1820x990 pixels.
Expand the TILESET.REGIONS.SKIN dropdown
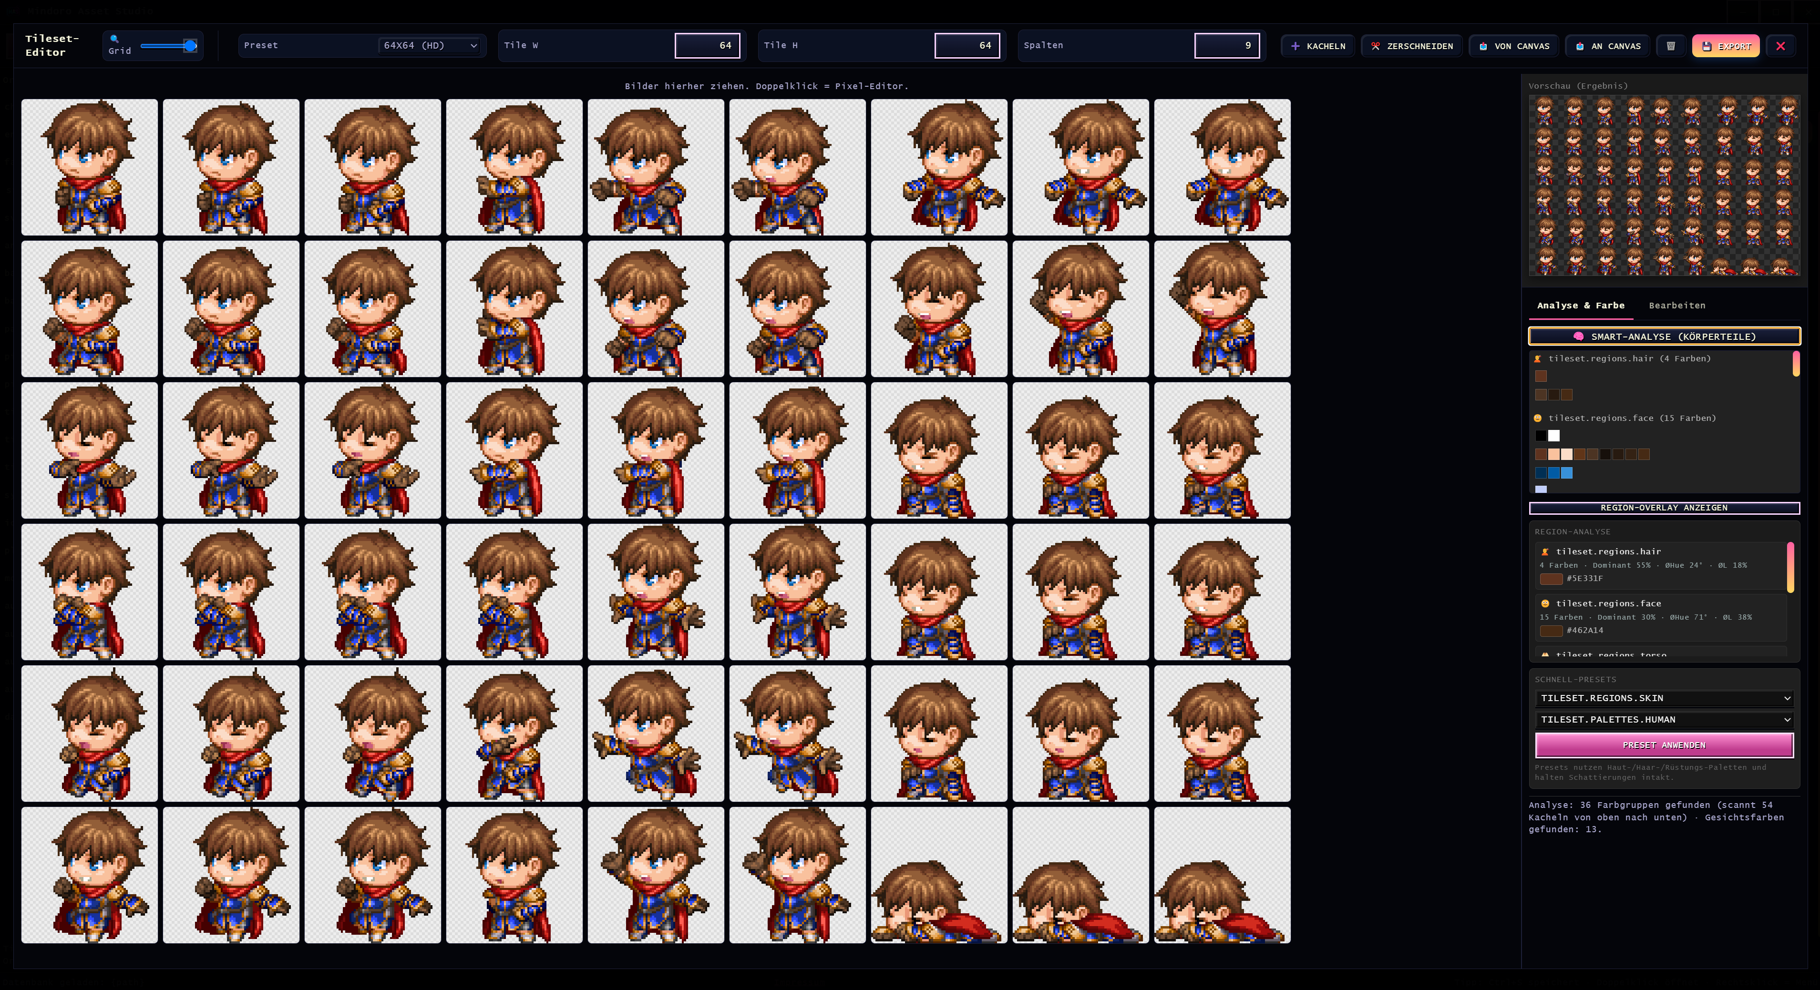click(x=1664, y=698)
